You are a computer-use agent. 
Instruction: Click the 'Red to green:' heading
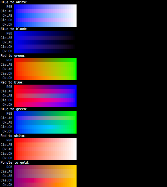[x=13, y=56]
